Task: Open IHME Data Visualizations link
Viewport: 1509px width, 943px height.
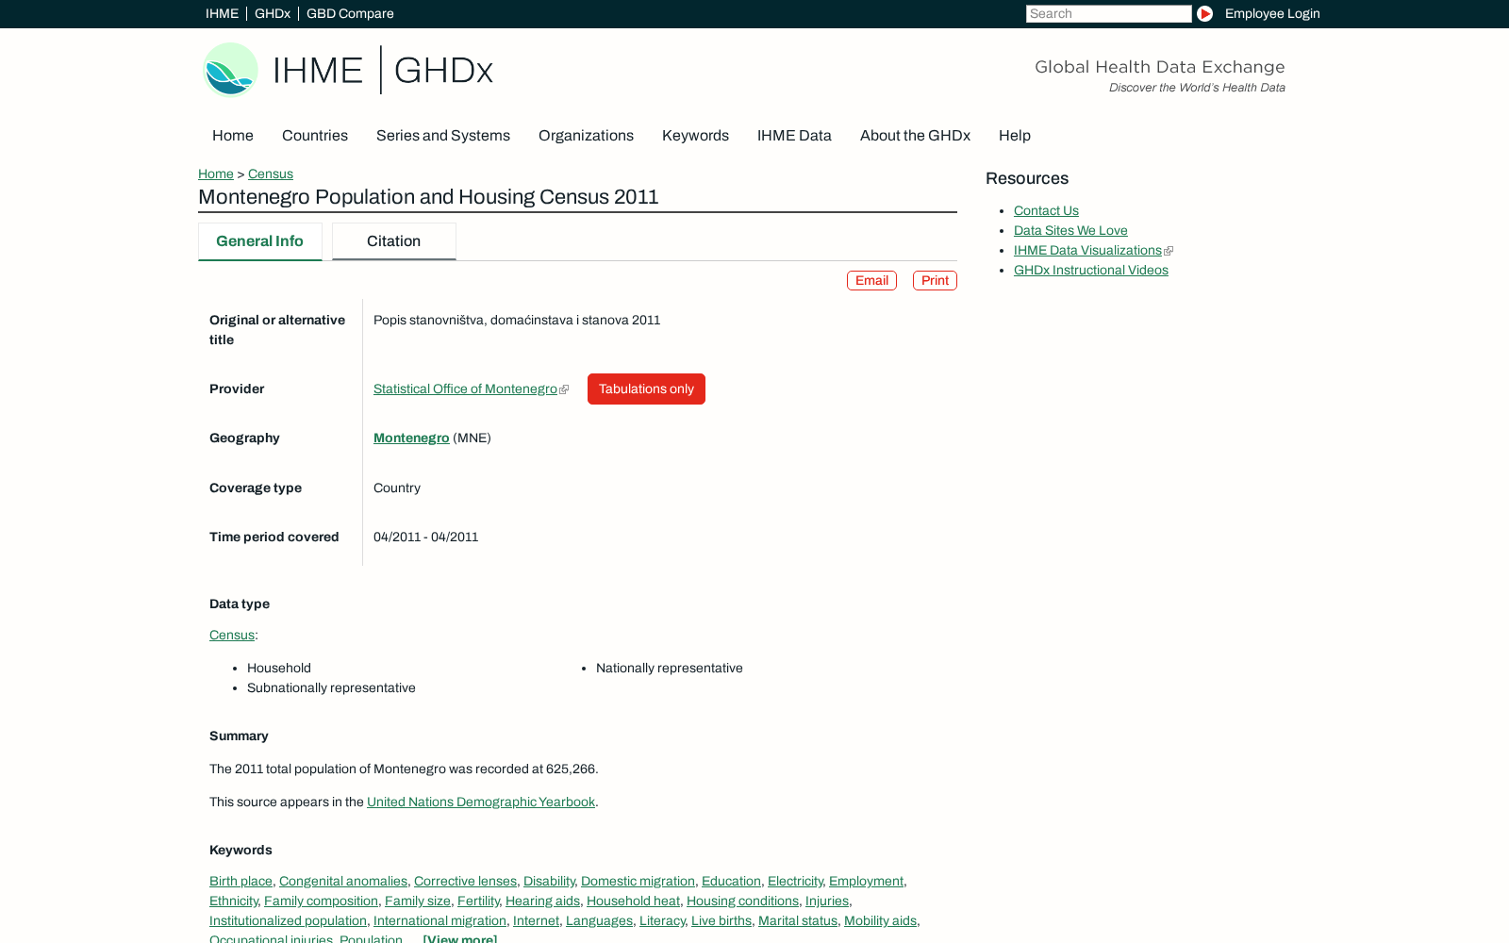Action: [1087, 250]
